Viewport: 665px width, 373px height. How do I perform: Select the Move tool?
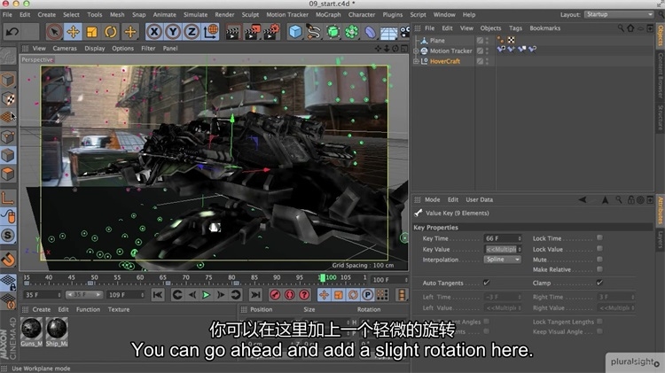point(74,32)
